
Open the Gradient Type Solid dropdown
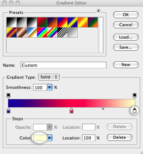[x=49, y=77]
